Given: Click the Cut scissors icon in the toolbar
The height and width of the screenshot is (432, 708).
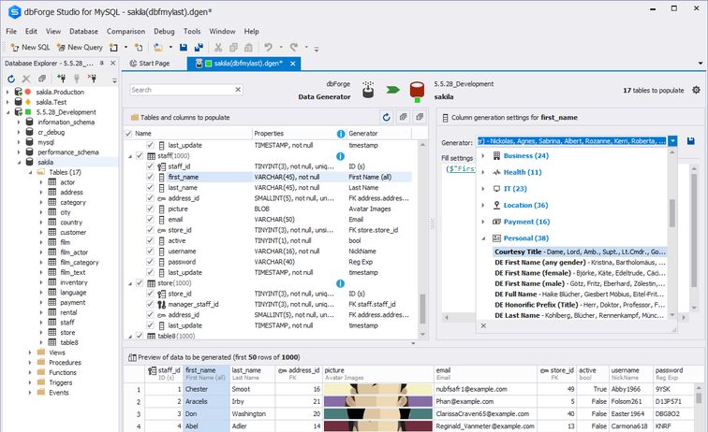Looking at the screenshot, I should pos(218,48).
